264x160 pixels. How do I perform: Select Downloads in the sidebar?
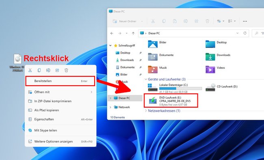[x=125, y=60]
